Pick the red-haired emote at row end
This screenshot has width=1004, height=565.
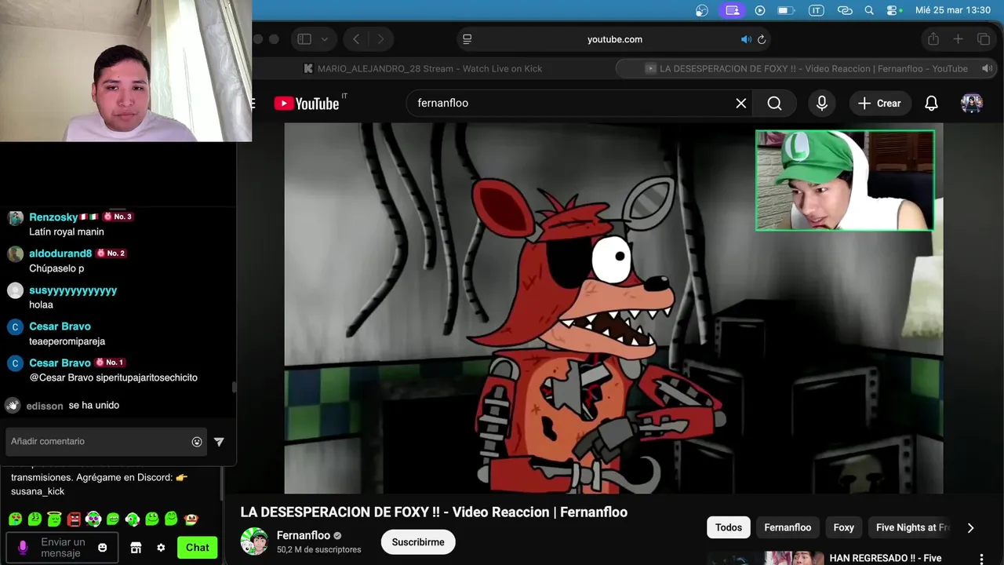point(191,519)
